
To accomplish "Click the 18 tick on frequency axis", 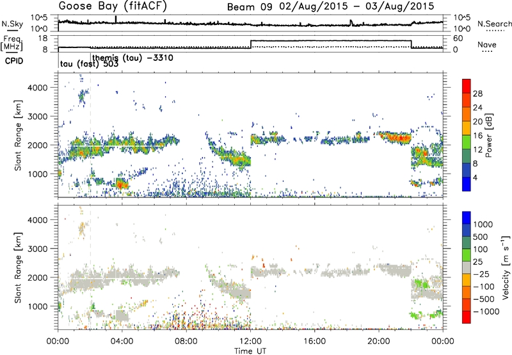I will [x=43, y=38].
